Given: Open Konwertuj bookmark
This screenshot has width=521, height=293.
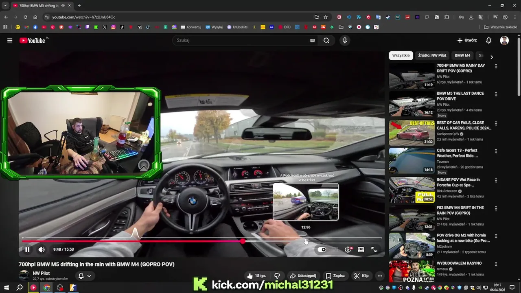Looking at the screenshot, I should coord(191,27).
